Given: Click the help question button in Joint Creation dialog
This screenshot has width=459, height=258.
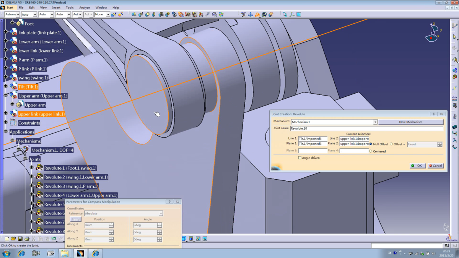Looking at the screenshot, I should (433, 114).
